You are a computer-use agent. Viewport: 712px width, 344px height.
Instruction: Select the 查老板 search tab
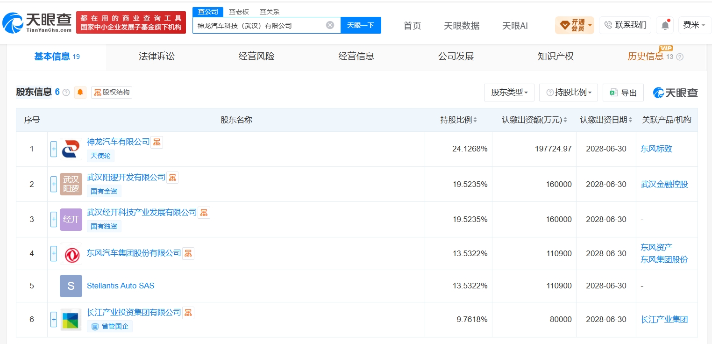(x=239, y=12)
